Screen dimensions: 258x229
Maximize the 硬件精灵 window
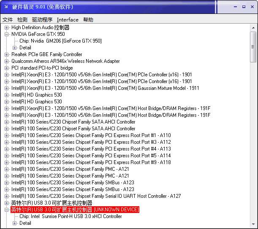click(244, 7)
